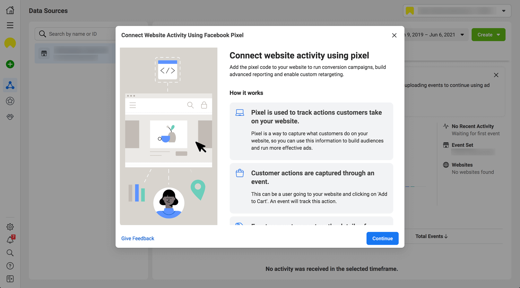The image size is (520, 288).
Task: Open the business account selector dropdown
Action: tap(457, 11)
